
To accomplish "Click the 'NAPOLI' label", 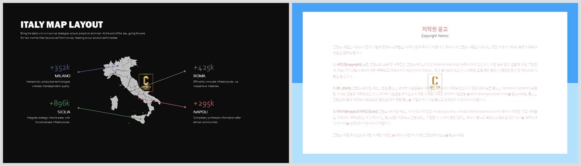I will click(201, 112).
